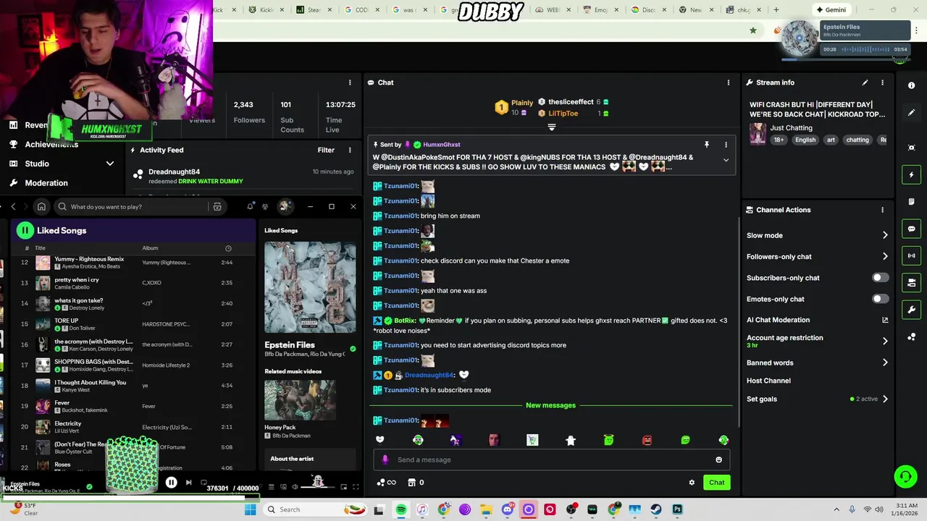The image size is (927, 521).
Task: Open Spotify from Windows taskbar
Action: (400, 509)
